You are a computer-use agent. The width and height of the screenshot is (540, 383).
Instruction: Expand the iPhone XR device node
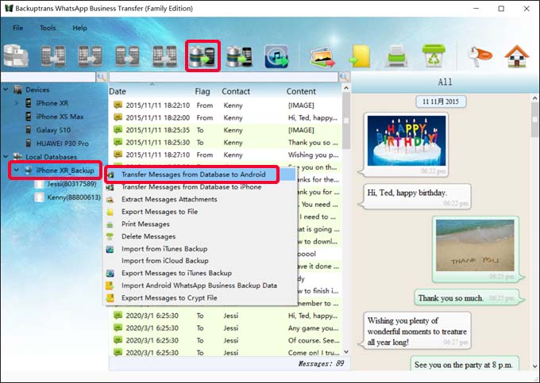[x=16, y=103]
